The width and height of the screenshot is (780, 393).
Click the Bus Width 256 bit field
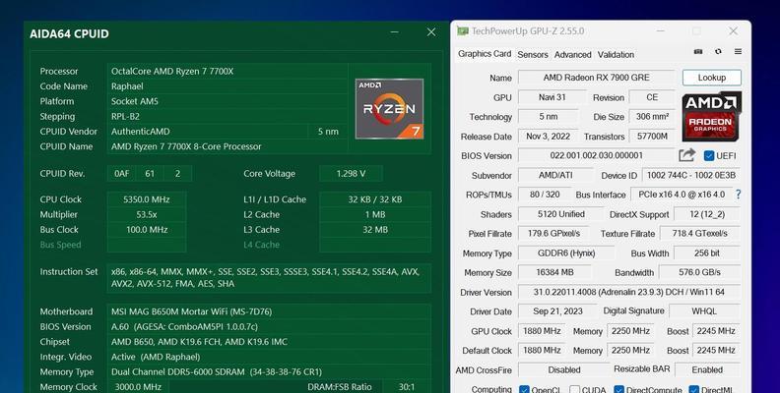click(707, 253)
